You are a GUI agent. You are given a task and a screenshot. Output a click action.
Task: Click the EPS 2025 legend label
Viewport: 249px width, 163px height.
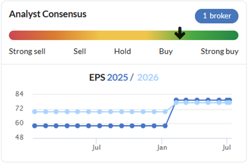coord(108,77)
